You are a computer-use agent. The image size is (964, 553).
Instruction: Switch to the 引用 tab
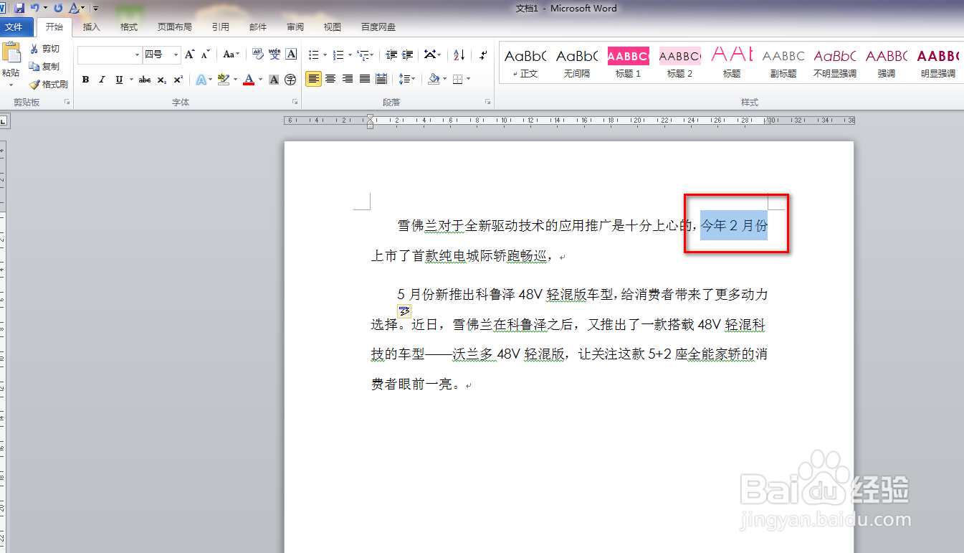pos(221,27)
